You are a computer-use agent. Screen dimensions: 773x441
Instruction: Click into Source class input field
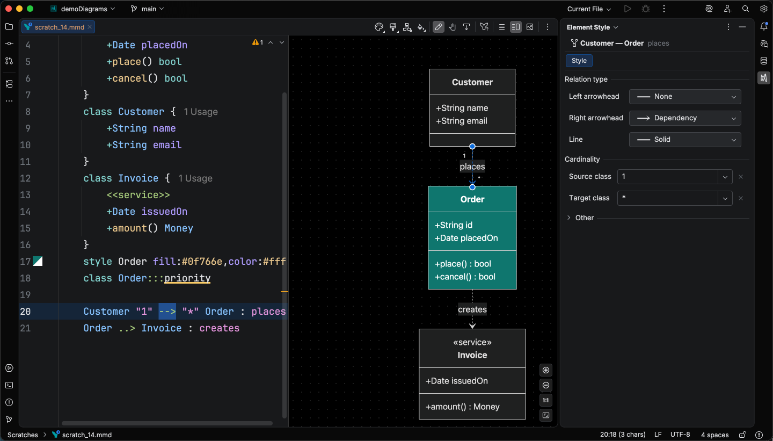pyautogui.click(x=668, y=177)
